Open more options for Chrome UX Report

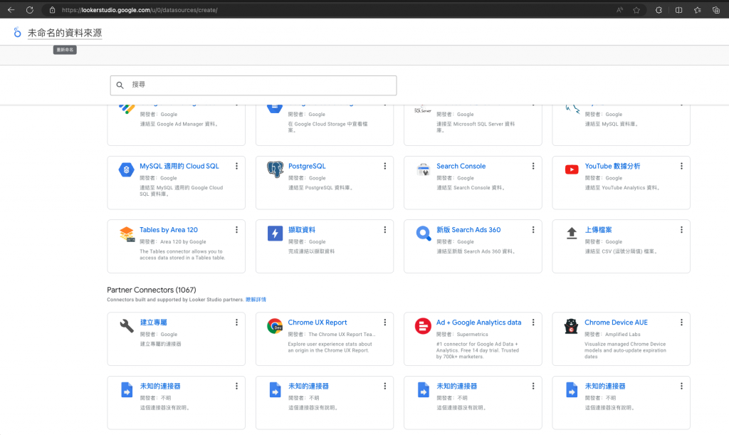click(385, 322)
